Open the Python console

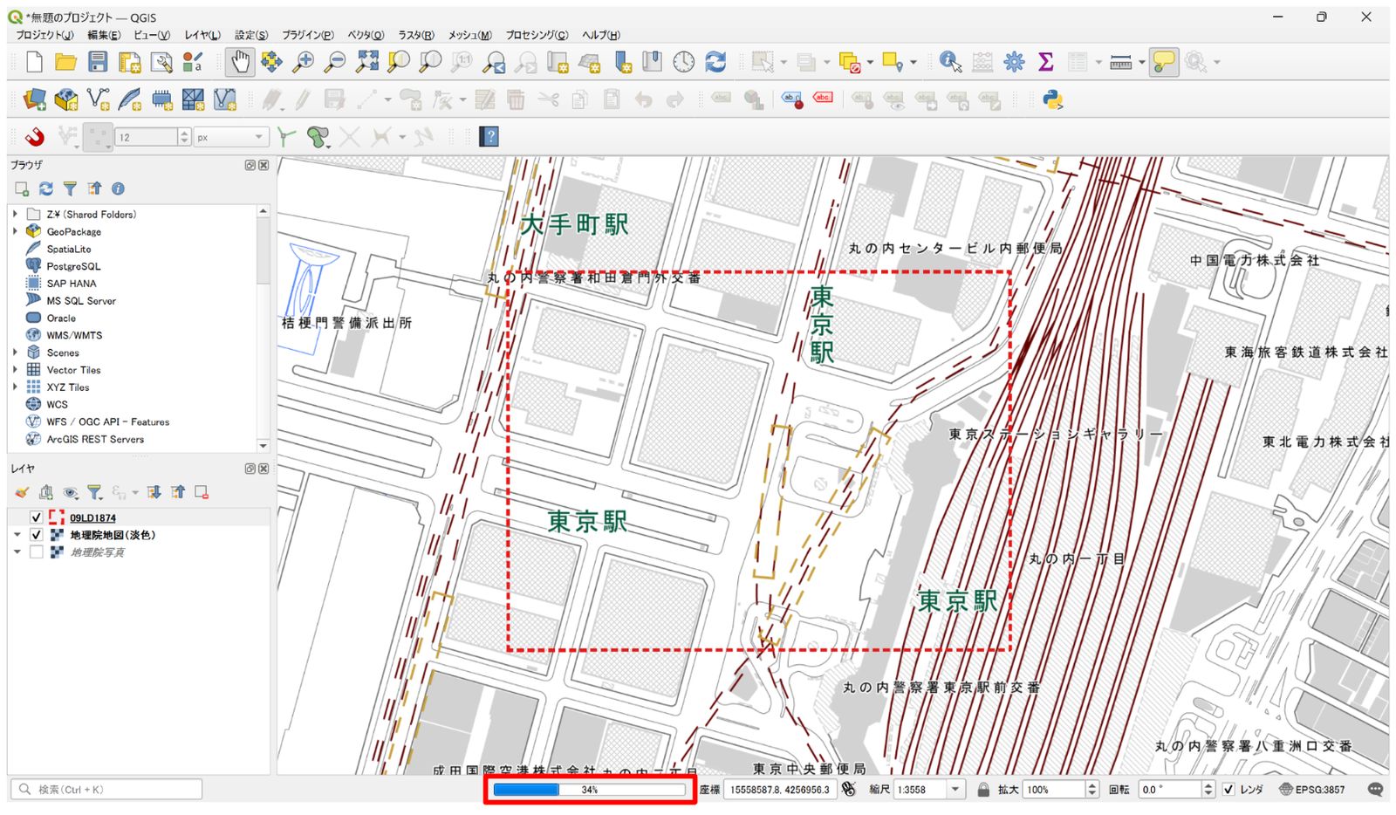pyautogui.click(x=1053, y=99)
